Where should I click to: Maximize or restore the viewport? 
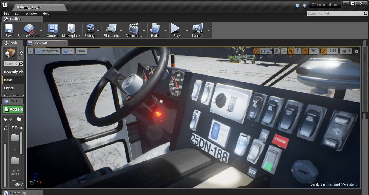coord(357,51)
